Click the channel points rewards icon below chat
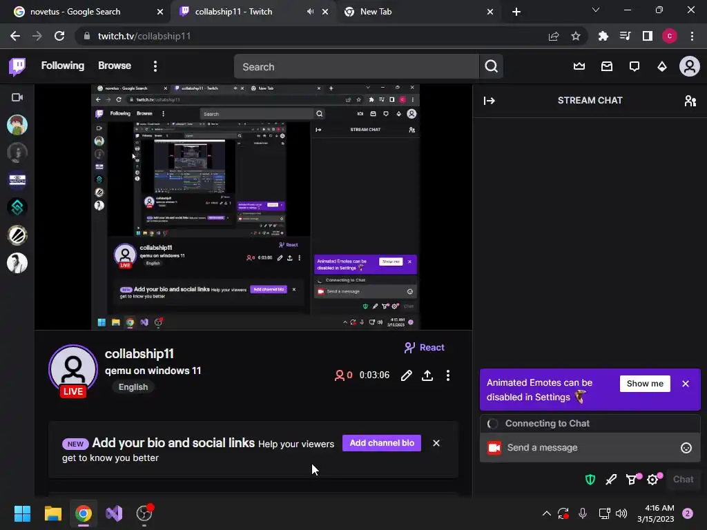This screenshot has height=530, width=707. pos(632,479)
